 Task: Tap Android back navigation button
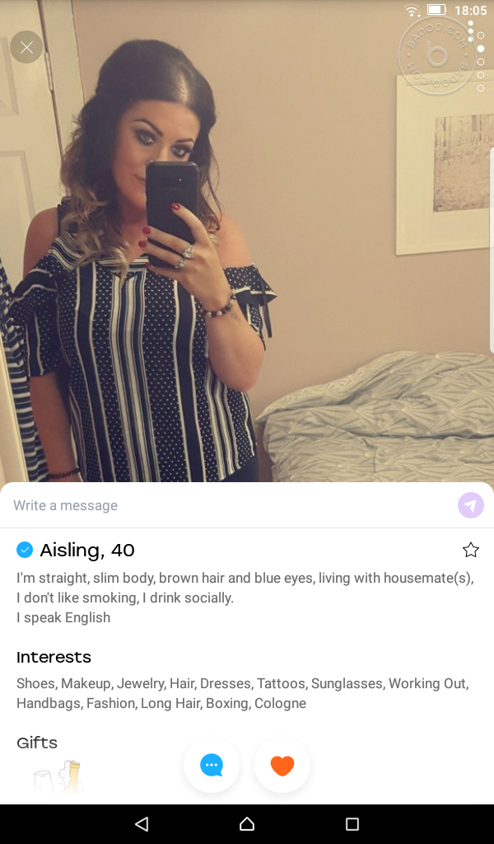[x=142, y=823]
